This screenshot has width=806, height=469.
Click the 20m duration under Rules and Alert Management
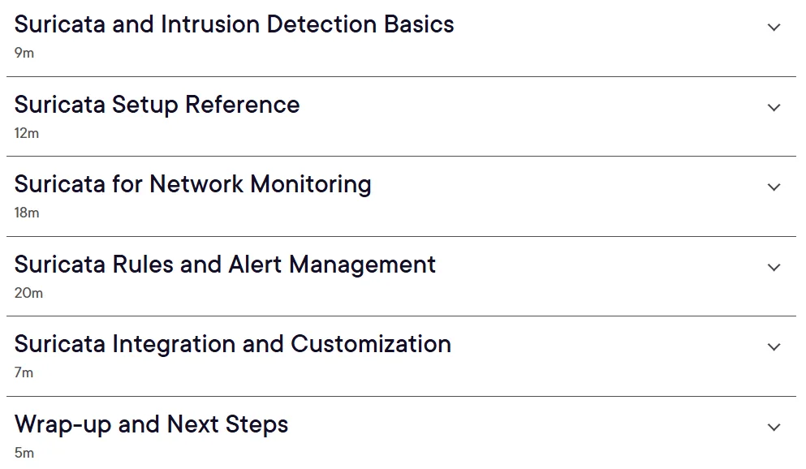pos(28,293)
